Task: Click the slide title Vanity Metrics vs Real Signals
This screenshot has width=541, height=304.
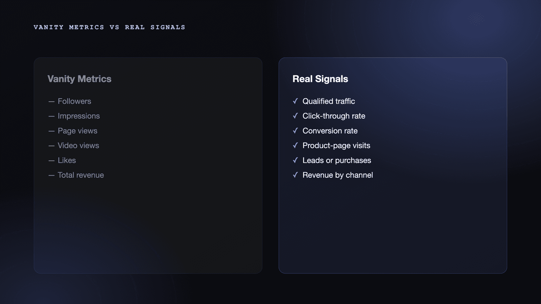Action: [110, 27]
